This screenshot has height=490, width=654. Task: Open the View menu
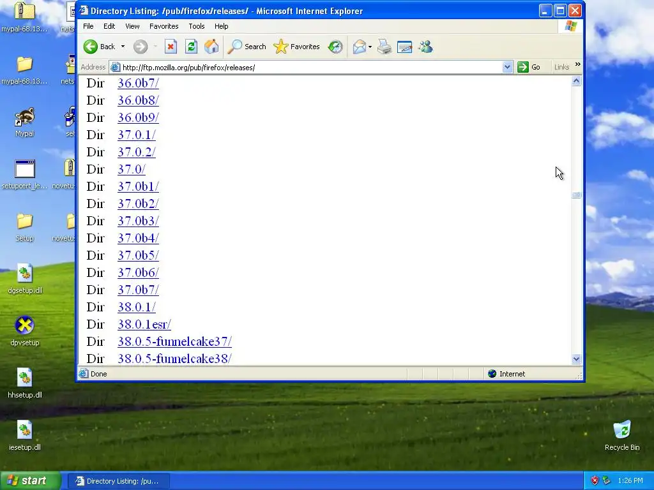[x=132, y=26]
